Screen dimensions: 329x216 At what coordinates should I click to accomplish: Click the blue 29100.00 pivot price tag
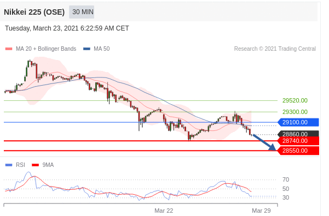(298, 122)
